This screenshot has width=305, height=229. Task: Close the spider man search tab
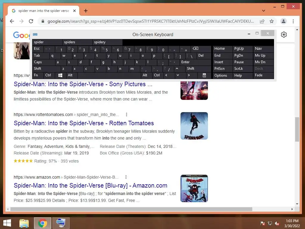74,11
